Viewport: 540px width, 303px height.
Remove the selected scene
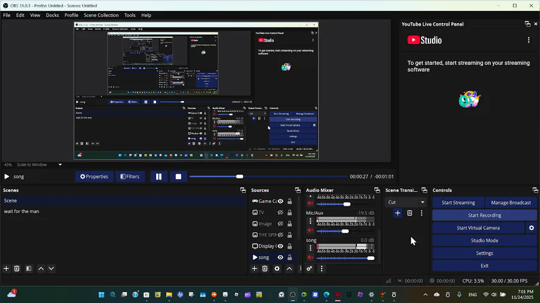[17, 269]
